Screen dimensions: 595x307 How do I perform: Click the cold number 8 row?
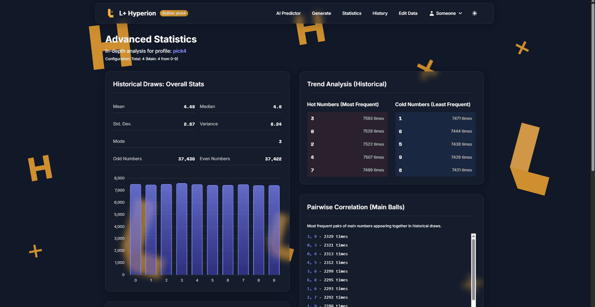click(x=435, y=170)
